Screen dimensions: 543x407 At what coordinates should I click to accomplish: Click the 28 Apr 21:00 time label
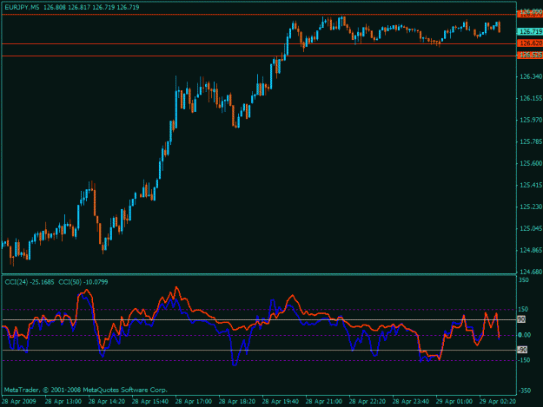[x=324, y=402]
